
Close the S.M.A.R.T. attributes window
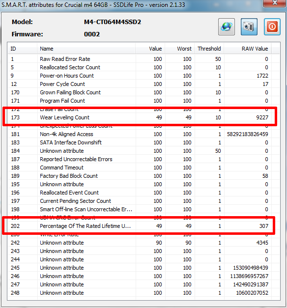[275, 3]
